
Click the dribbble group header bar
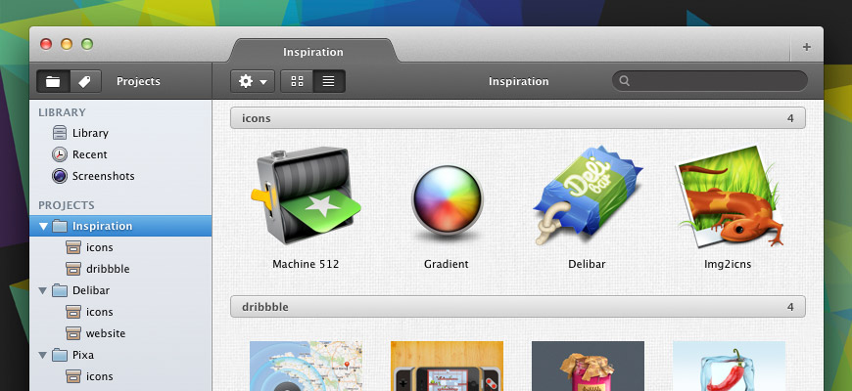pyautogui.click(x=518, y=307)
